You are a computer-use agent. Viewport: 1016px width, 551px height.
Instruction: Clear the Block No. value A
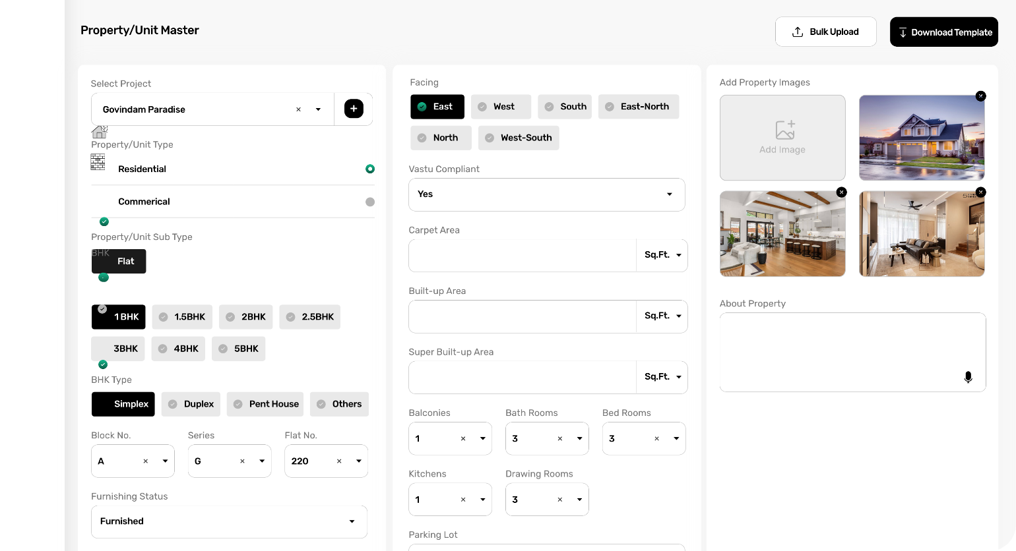pos(146,461)
